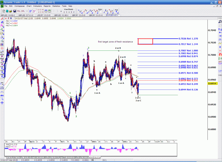Click the green bars spacing icon

[220, 58]
